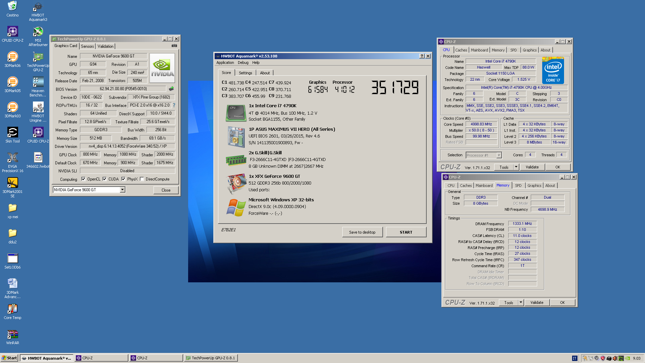The image size is (645, 363).
Task: Click the Tools button in the CPU tab CPU-Z window
Action: pos(504,167)
